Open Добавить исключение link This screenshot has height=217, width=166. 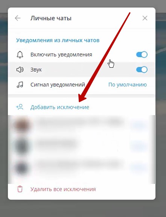click(60, 107)
